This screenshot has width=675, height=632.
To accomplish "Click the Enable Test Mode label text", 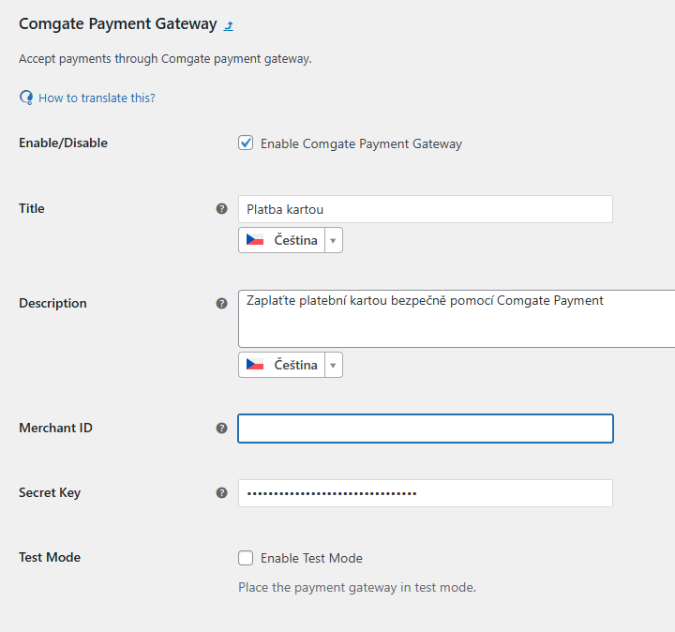I will click(311, 558).
